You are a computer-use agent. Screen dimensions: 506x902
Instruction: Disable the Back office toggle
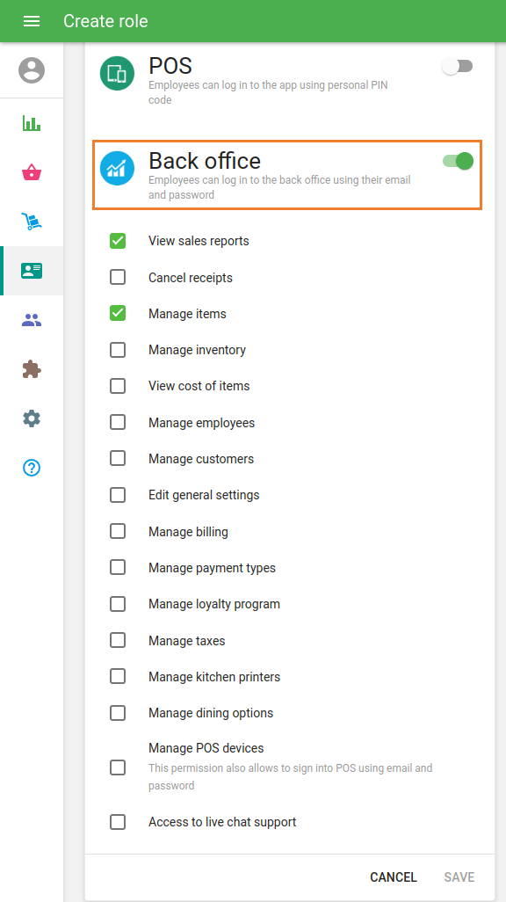click(x=458, y=161)
